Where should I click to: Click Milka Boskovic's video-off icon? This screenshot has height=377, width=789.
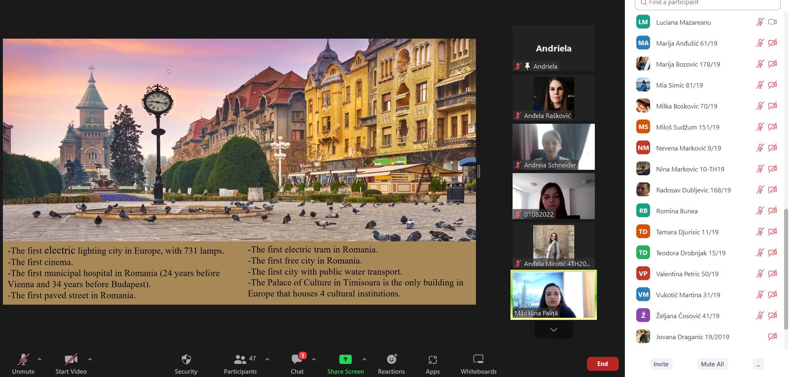click(773, 106)
